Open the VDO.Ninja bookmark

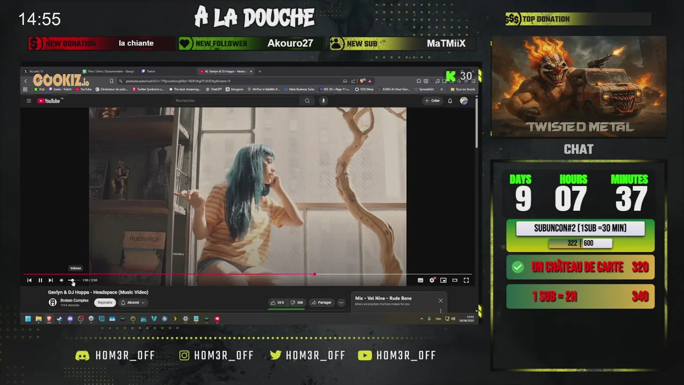point(364,89)
